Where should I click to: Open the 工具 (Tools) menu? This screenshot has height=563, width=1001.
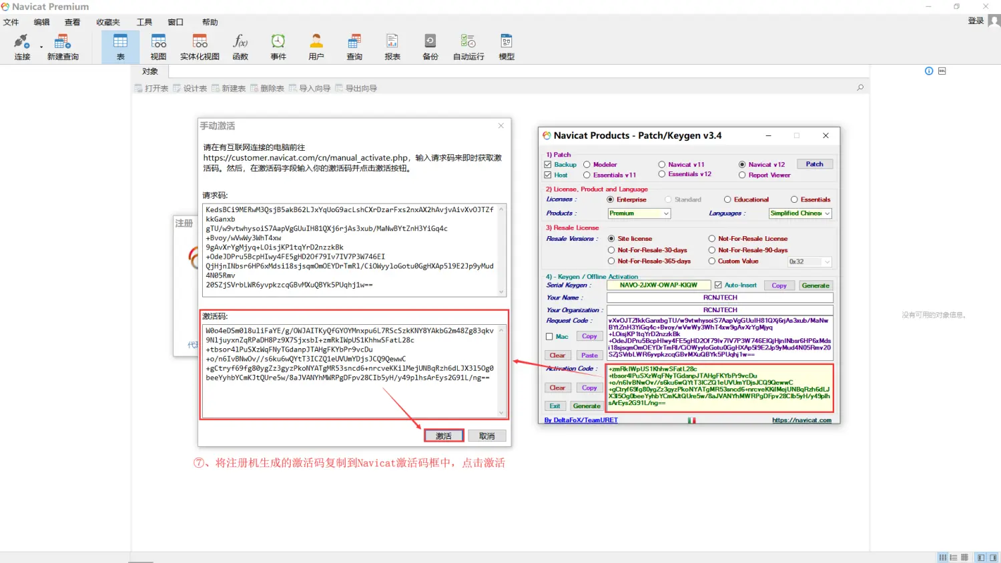(x=144, y=22)
